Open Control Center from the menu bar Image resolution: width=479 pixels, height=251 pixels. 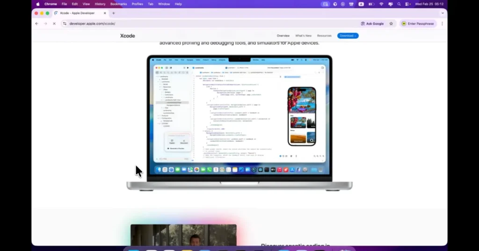click(x=407, y=4)
